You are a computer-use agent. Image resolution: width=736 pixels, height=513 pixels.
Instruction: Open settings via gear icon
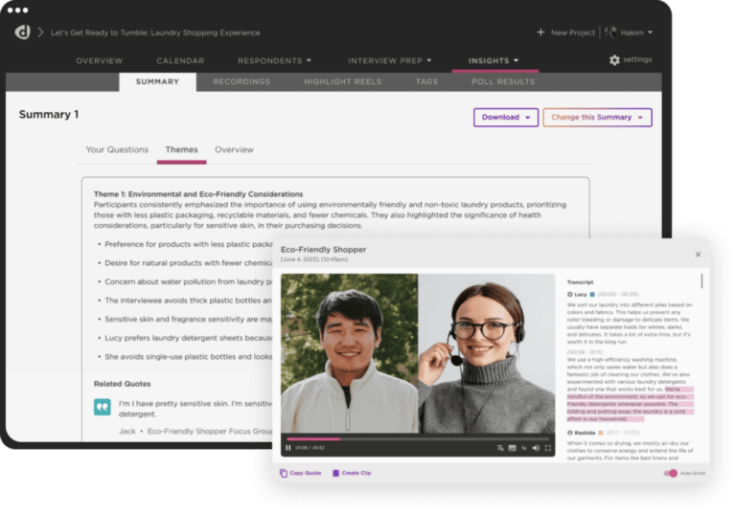pos(614,59)
